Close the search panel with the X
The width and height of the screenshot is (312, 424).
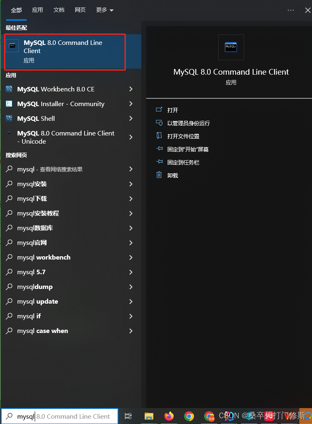308,10
